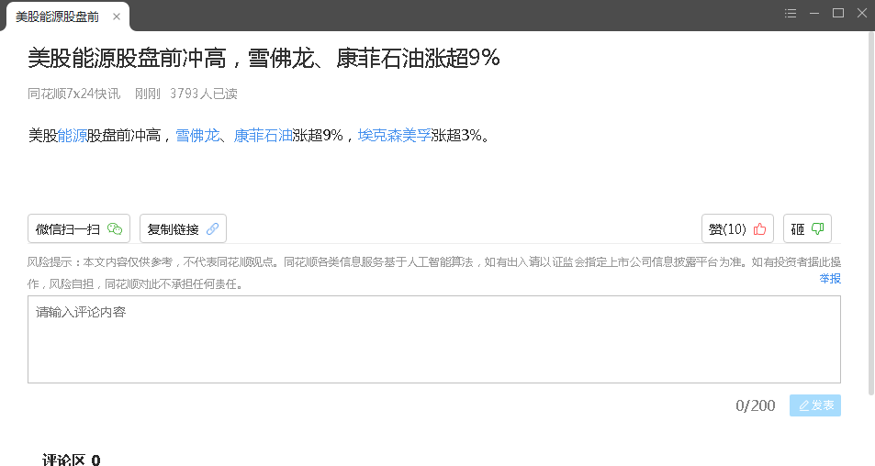875x466 pixels.
Task: Click the 发表 publish button
Action: (x=815, y=405)
